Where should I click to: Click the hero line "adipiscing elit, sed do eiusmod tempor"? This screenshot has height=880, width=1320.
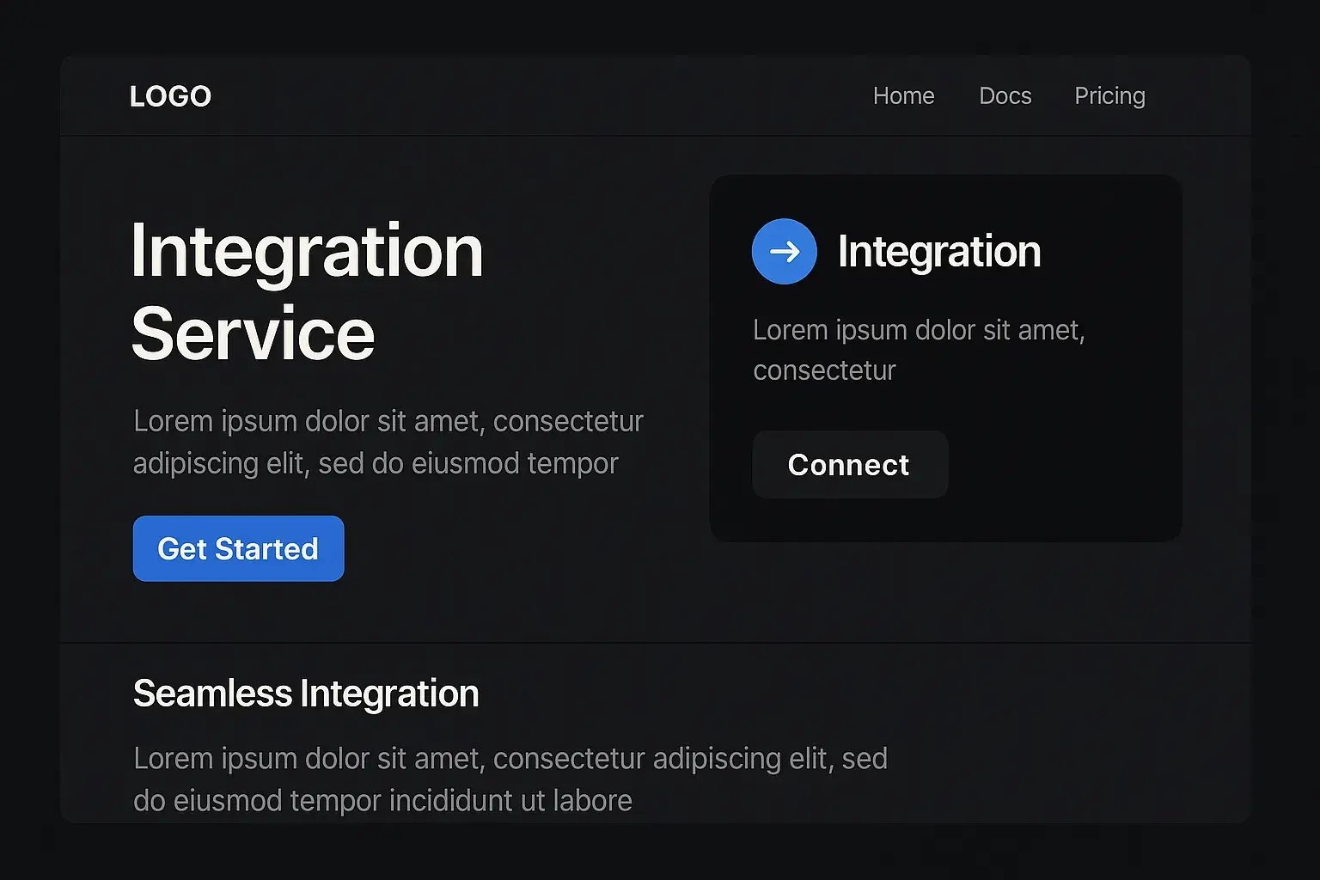(376, 463)
